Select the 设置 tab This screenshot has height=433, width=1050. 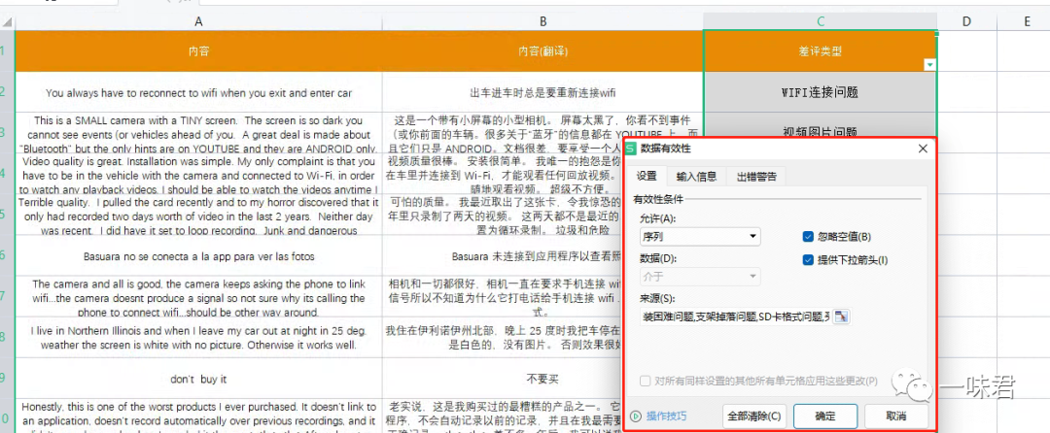click(x=647, y=177)
